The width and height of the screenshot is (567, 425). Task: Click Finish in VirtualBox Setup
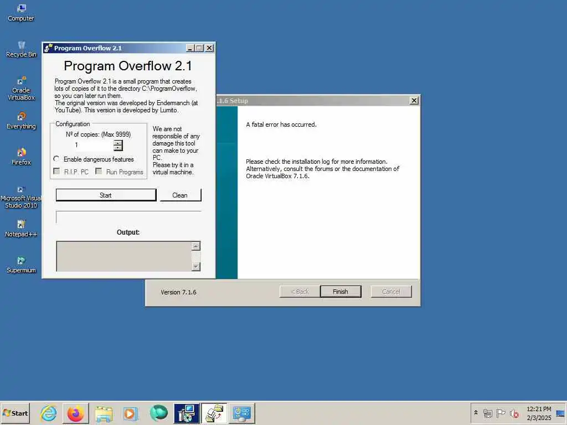(341, 292)
